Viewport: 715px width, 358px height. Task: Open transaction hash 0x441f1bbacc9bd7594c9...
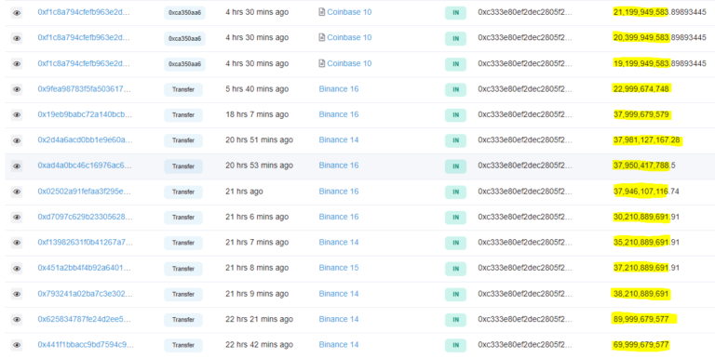(86, 345)
